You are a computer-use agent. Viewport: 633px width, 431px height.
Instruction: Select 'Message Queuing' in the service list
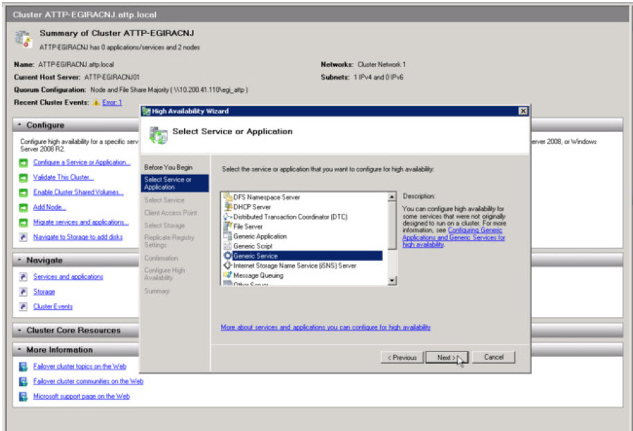pyautogui.click(x=258, y=275)
